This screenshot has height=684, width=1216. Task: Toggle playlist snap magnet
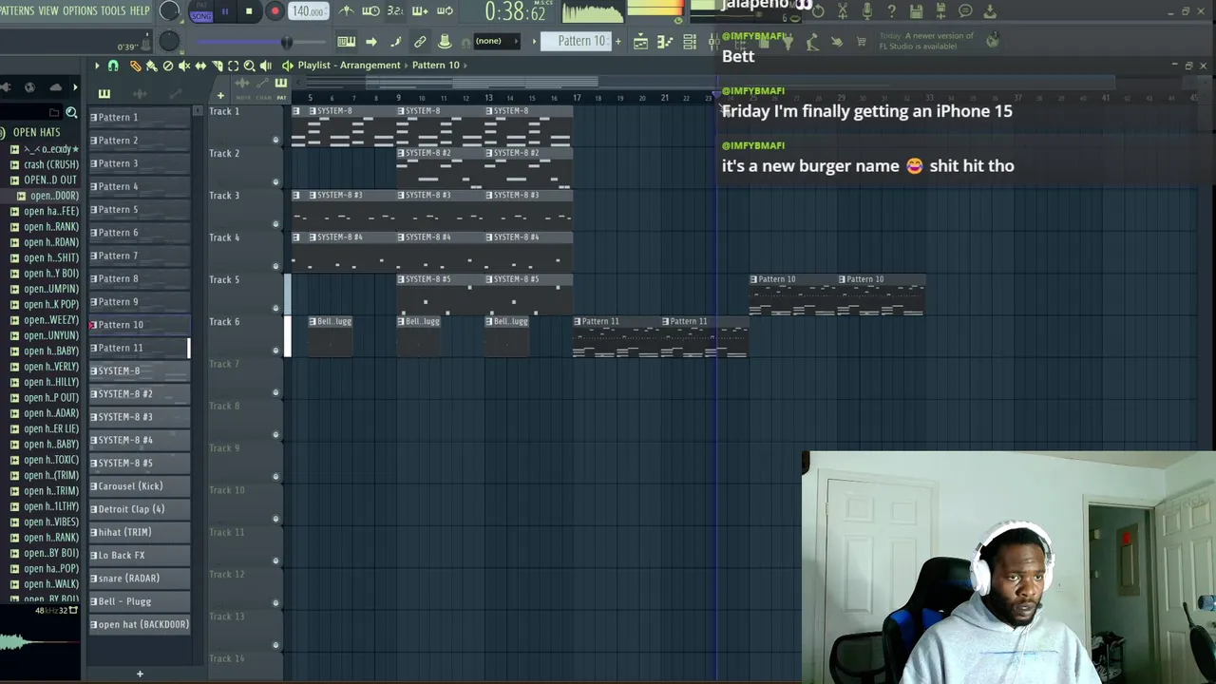point(112,66)
